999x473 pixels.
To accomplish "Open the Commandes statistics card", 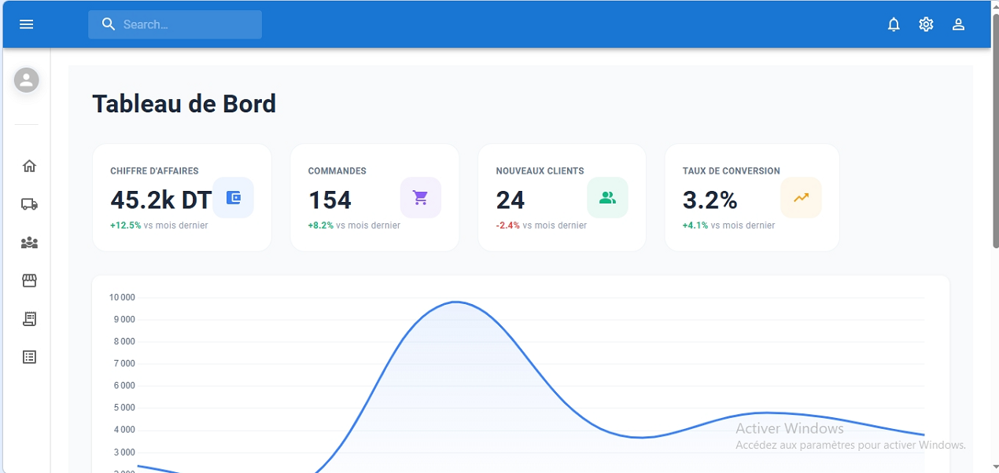I will tap(374, 197).
